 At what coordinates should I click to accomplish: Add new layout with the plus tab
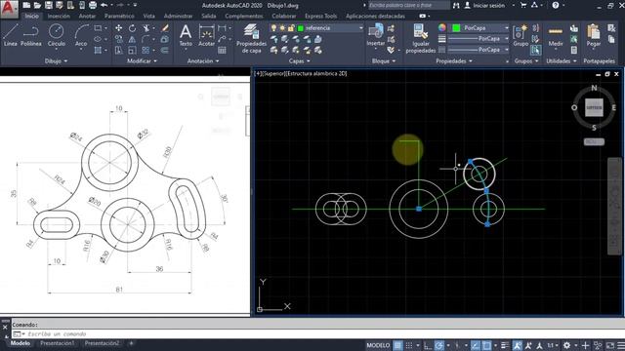click(131, 343)
